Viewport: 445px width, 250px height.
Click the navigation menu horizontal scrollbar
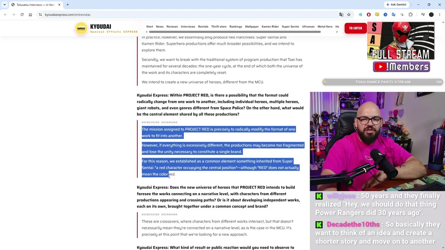point(235,32)
